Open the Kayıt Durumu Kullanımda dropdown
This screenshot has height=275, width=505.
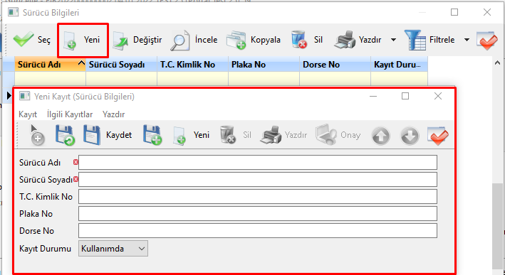pos(113,249)
